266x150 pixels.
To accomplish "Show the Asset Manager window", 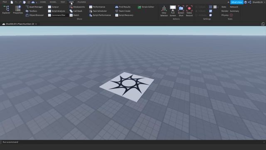I will click(x=34, y=7).
